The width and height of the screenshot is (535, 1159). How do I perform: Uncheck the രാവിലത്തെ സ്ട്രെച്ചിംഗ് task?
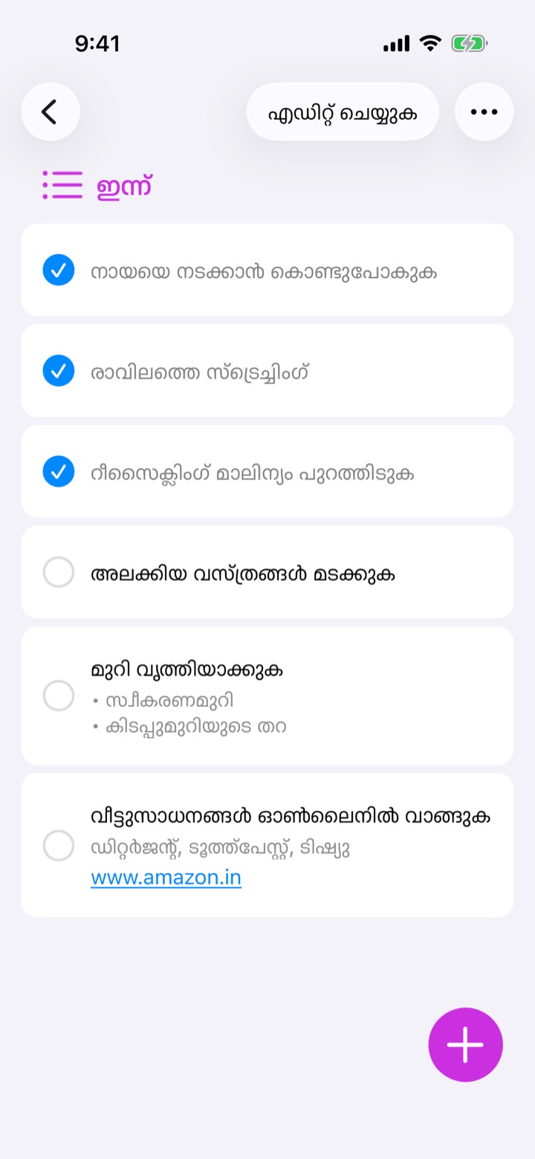click(59, 370)
